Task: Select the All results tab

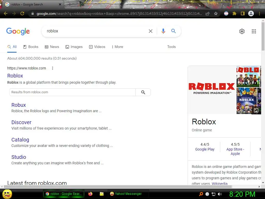Action: point(12,47)
